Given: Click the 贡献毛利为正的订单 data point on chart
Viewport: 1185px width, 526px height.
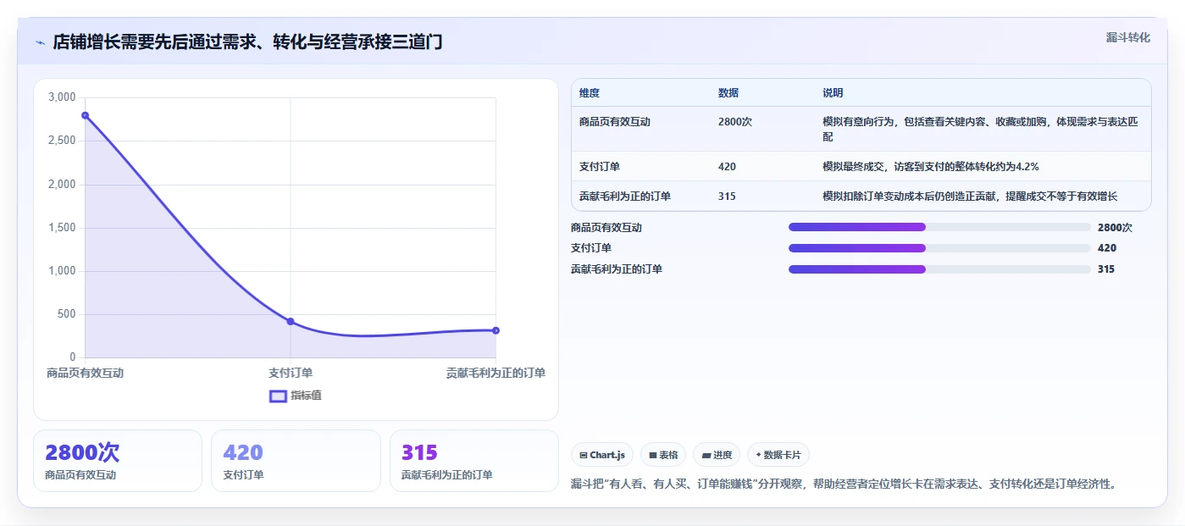Looking at the screenshot, I should (496, 330).
